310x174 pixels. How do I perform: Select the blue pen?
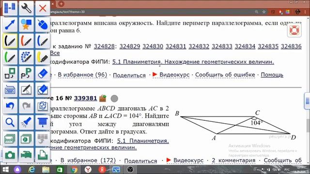pyautogui.click(x=43, y=41)
